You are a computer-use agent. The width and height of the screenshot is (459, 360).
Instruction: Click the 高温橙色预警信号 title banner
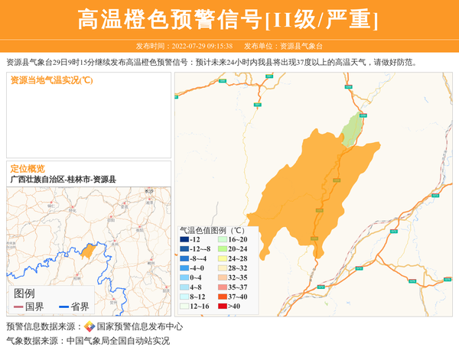click(x=229, y=20)
